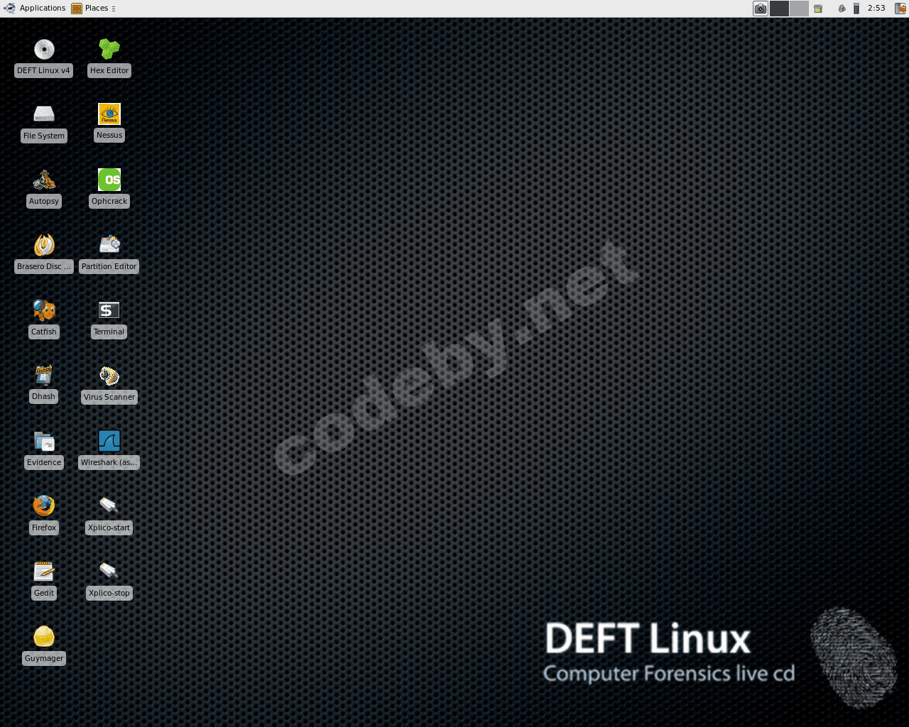Click the panel clock showing 2:53

(876, 9)
